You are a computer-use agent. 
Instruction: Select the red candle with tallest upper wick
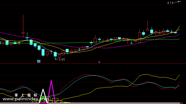(23, 26)
